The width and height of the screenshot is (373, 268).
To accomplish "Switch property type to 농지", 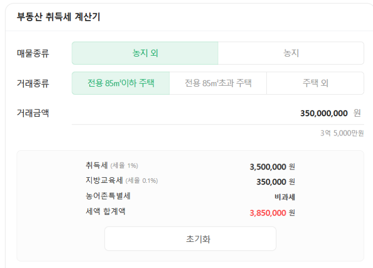I will tap(291, 53).
